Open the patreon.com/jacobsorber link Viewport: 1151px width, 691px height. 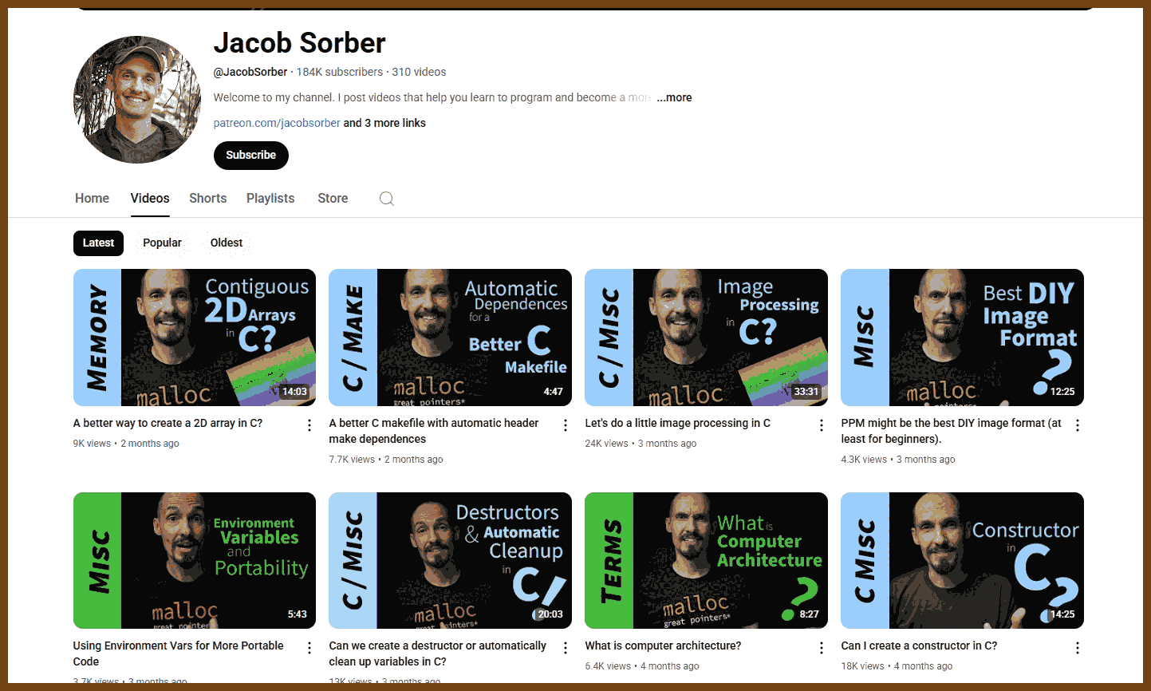tap(277, 123)
